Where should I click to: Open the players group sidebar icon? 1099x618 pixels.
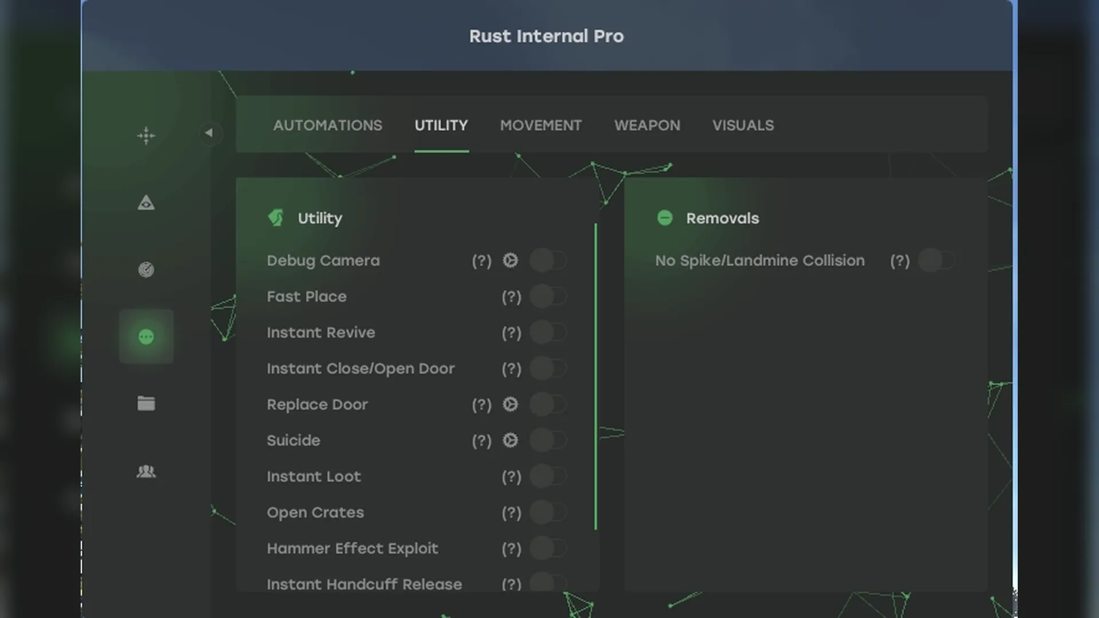[146, 471]
